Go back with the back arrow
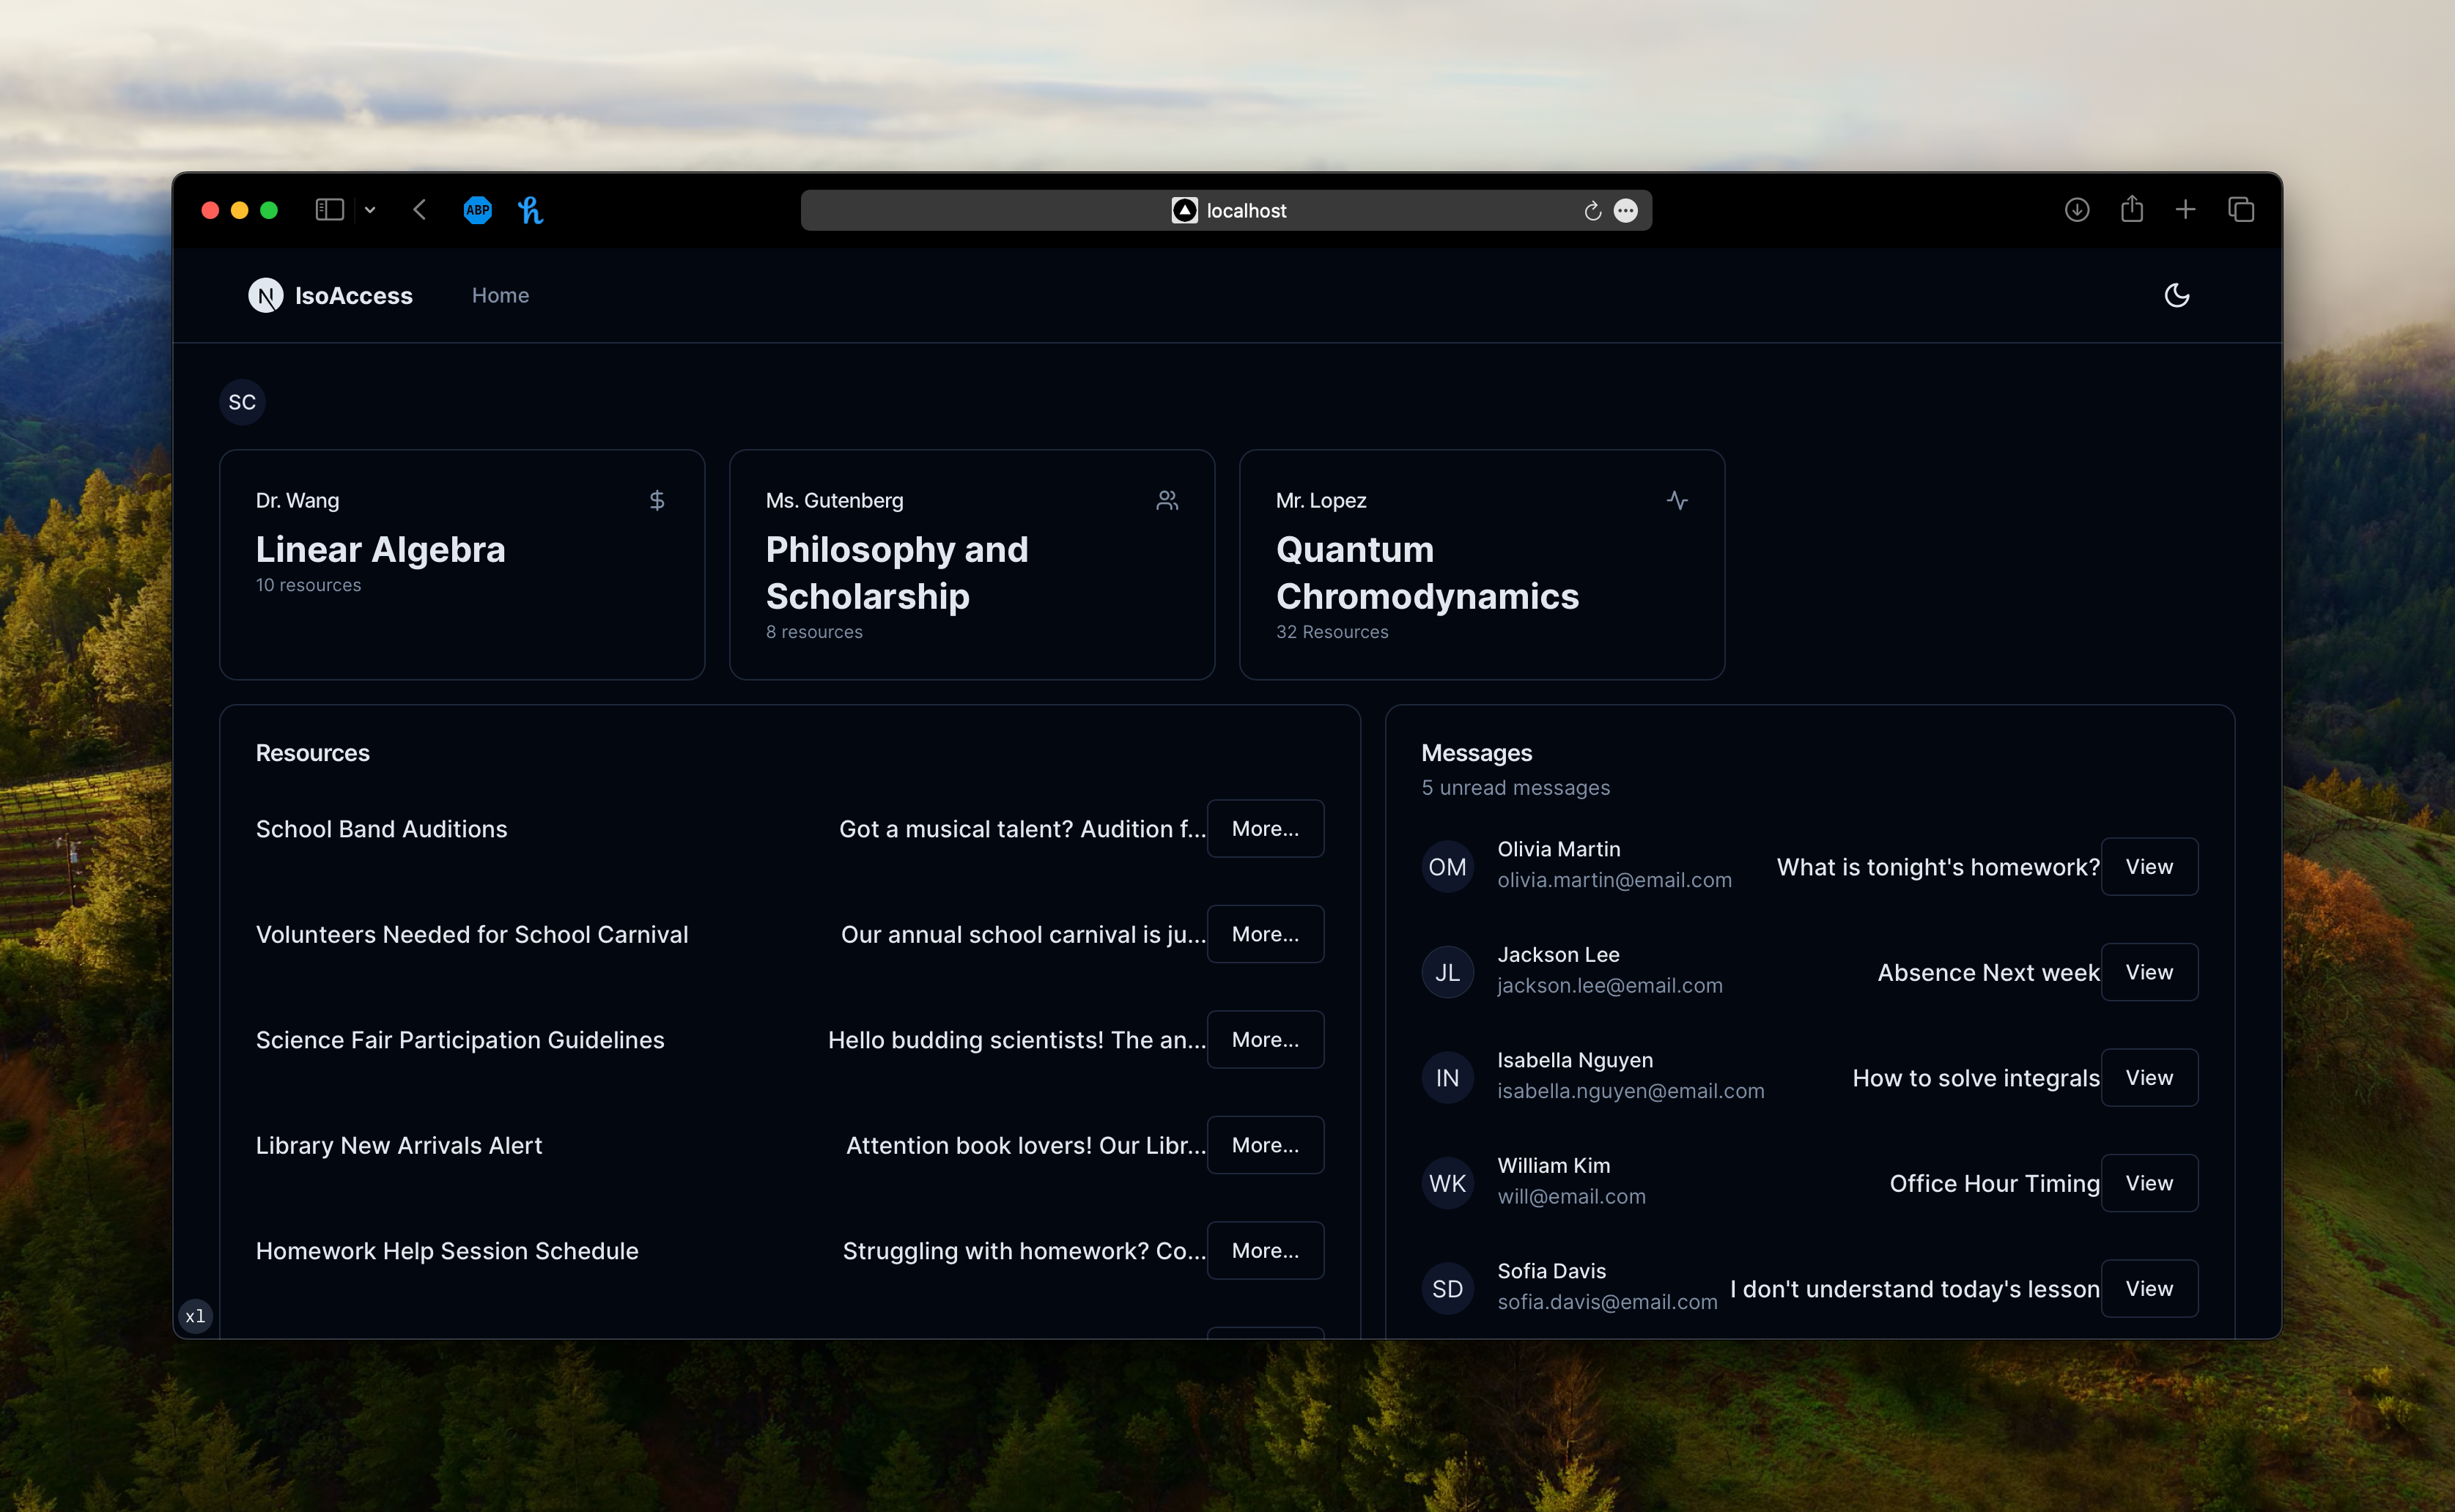The height and width of the screenshot is (1512, 2455). [419, 210]
